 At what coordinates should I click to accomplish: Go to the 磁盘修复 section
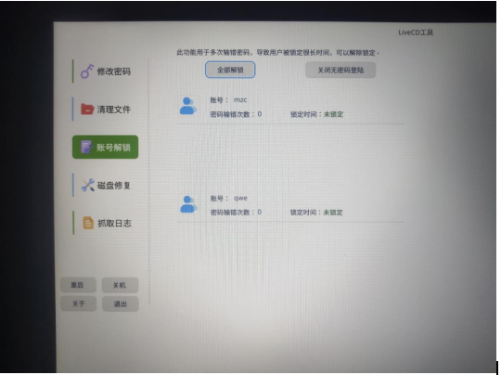coord(106,185)
